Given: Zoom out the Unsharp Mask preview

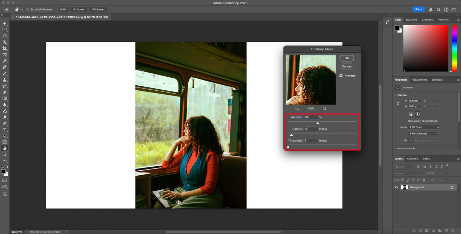Looking at the screenshot, I should coord(297,108).
